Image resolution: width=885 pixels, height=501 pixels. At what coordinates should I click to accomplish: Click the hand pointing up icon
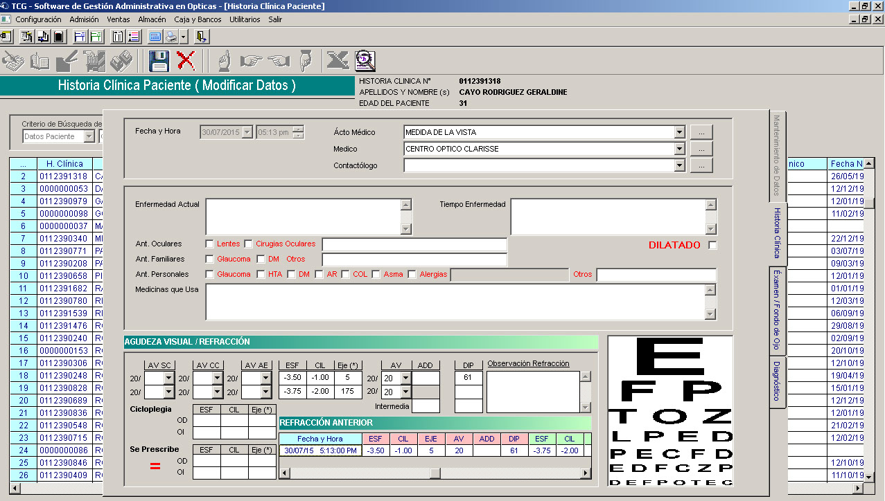click(224, 61)
